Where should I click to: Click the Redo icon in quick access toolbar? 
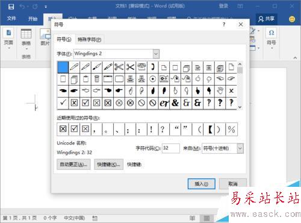point(35,7)
